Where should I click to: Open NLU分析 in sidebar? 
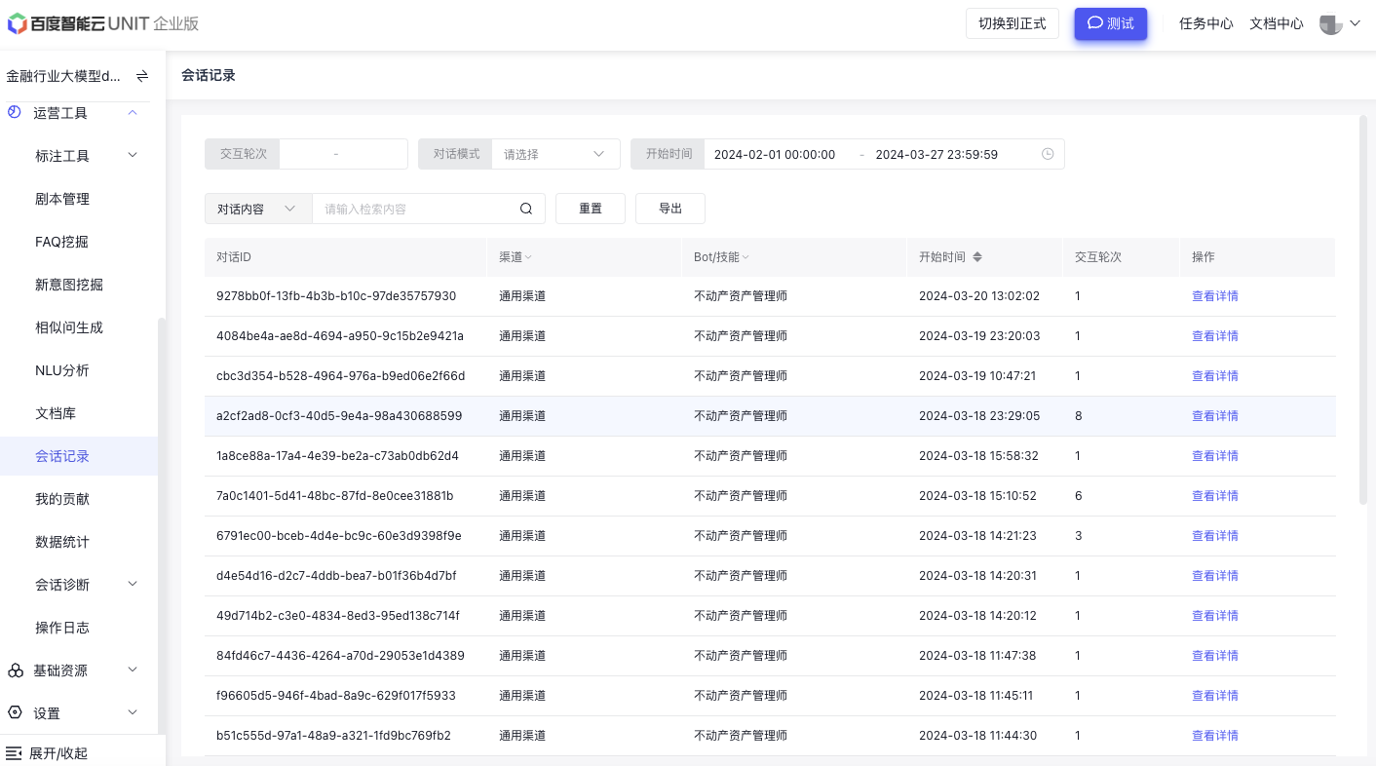click(x=61, y=370)
